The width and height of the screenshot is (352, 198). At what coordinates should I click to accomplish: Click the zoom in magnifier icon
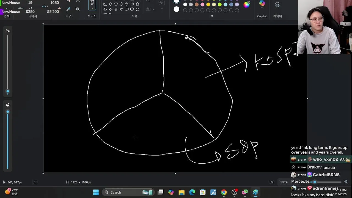click(346, 182)
